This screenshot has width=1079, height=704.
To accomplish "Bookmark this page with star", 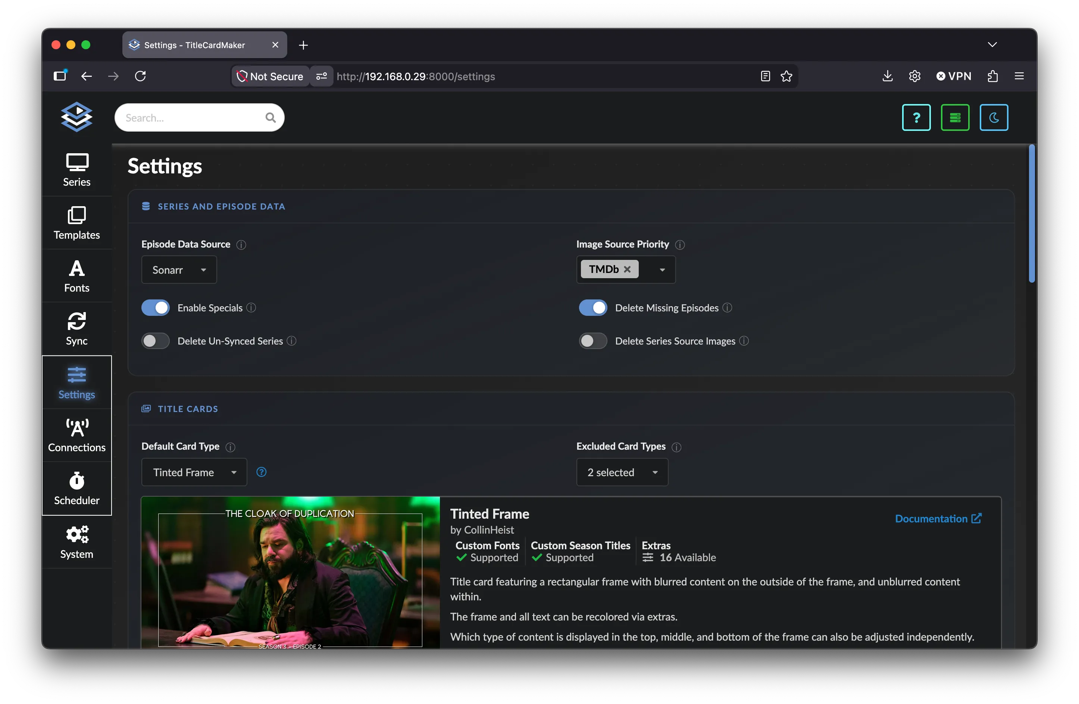I will [x=786, y=76].
